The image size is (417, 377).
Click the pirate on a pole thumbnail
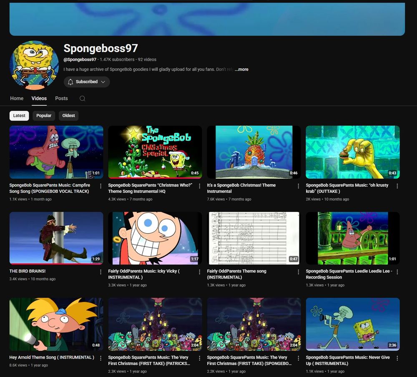56,238
